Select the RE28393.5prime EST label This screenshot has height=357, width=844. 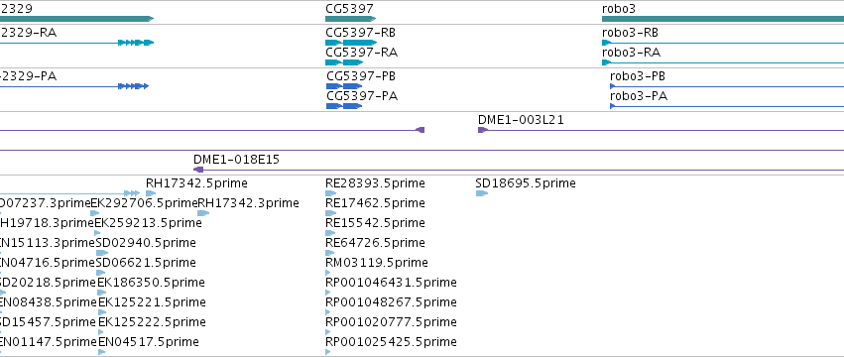375,183
